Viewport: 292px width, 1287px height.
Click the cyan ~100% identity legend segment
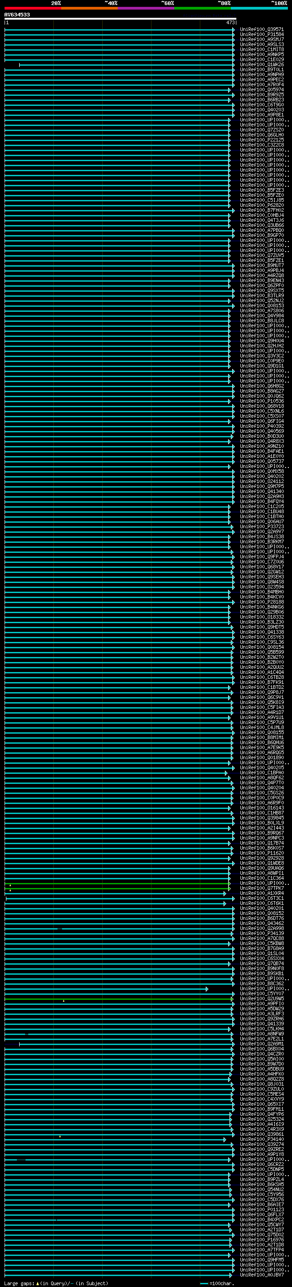click(x=260, y=8)
